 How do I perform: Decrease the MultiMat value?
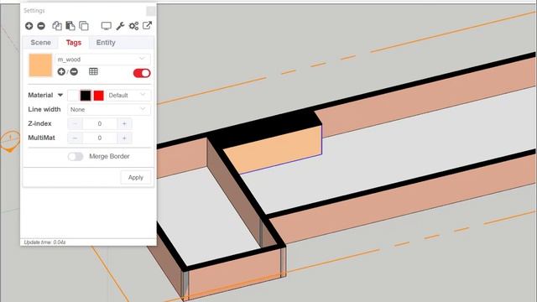tap(75, 138)
